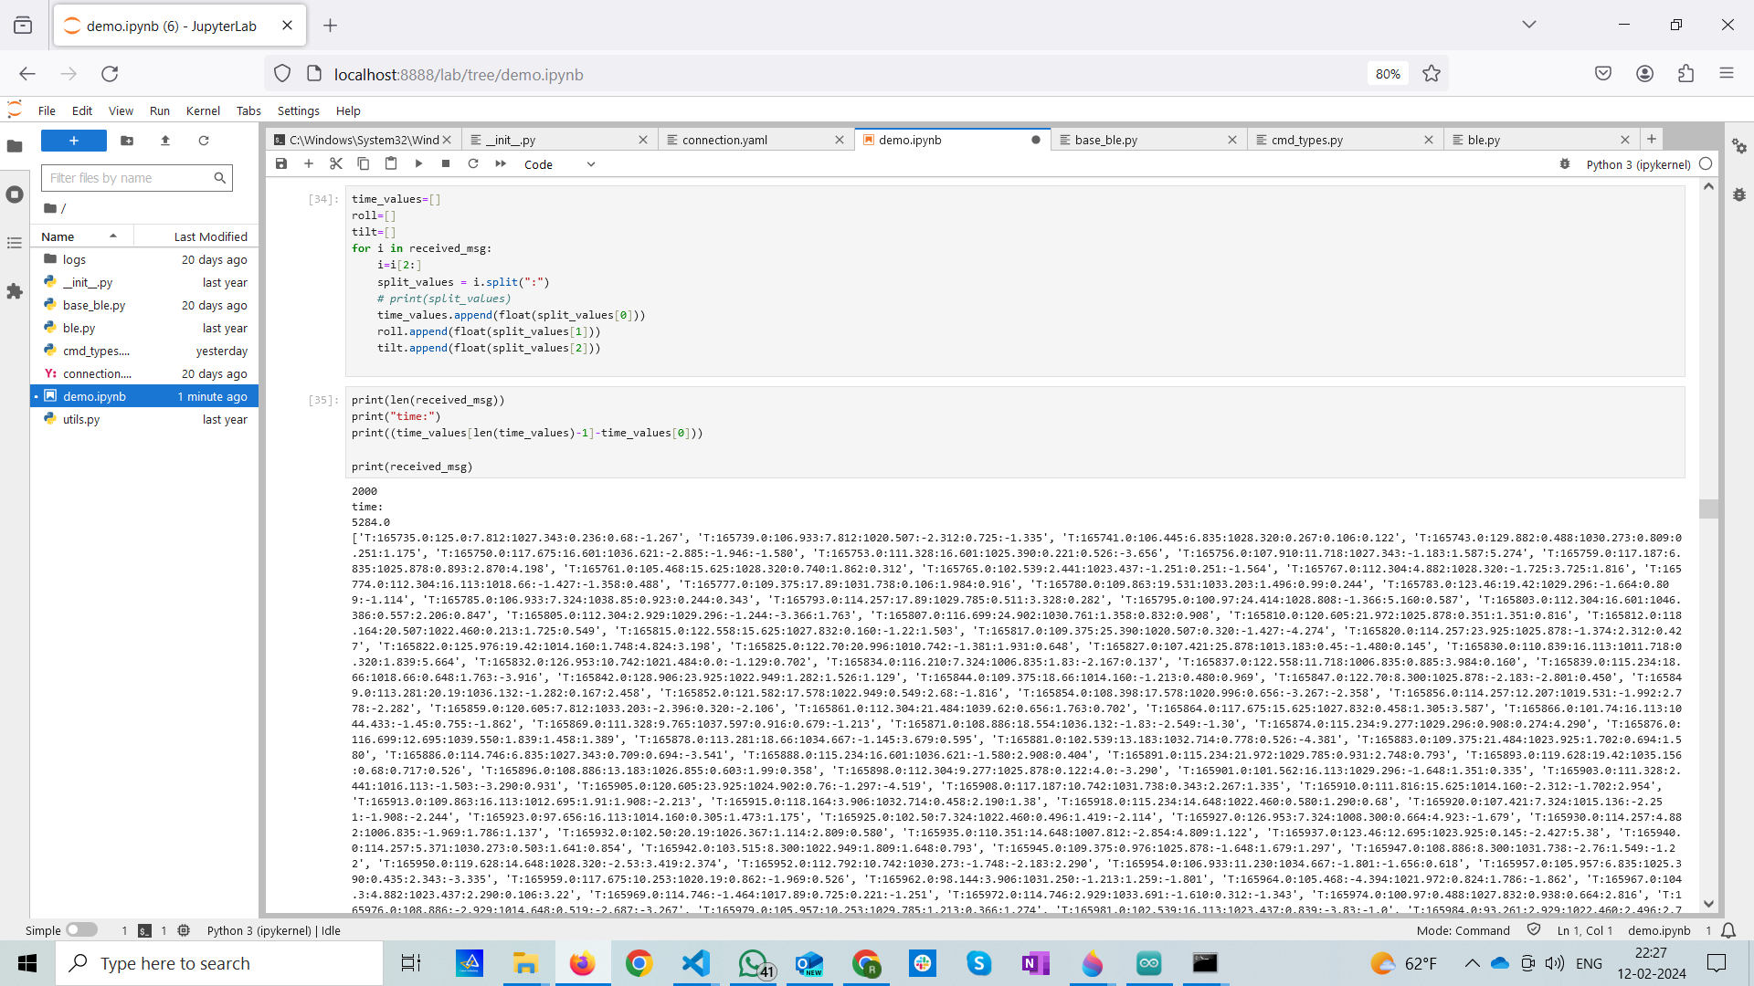Image resolution: width=1754 pixels, height=986 pixels.
Task: Cut the selected cell with the scissors icon
Action: pos(336,164)
